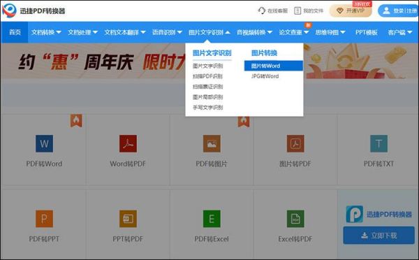Click the hot flame badge on PDF转图片 card
419x260 pixels.
(244, 121)
